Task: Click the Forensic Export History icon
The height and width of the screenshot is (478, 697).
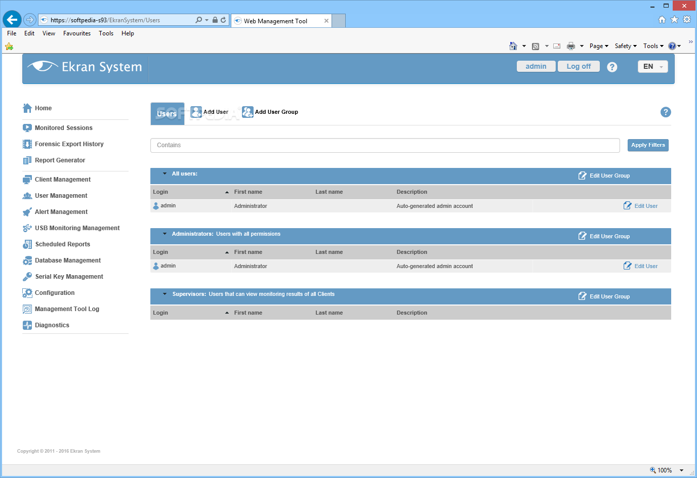Action: coord(27,144)
